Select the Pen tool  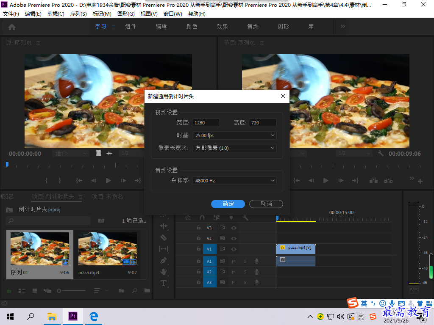coord(164,260)
